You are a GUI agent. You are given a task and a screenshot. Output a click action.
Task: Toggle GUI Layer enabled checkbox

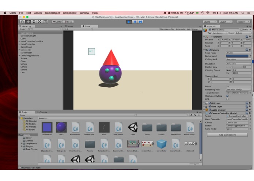(x=210, y=103)
